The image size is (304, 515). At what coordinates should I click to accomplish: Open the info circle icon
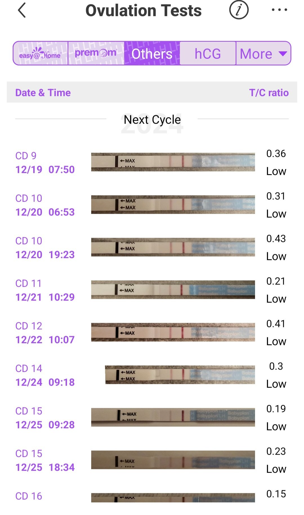tap(239, 10)
